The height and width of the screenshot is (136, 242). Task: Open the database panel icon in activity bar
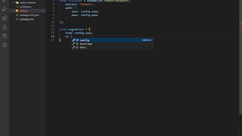pyautogui.click(x=5, y=36)
